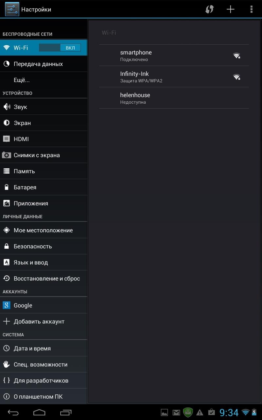
Task: Tap the plus icon to add network
Action: (231, 9)
